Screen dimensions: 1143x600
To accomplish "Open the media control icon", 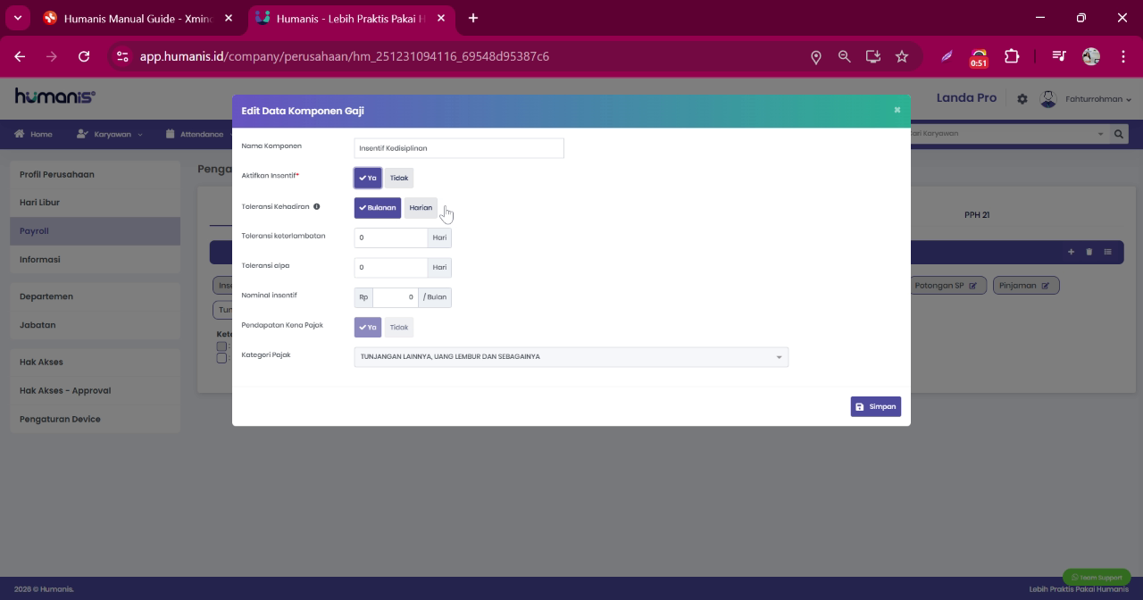I will [x=1059, y=56].
